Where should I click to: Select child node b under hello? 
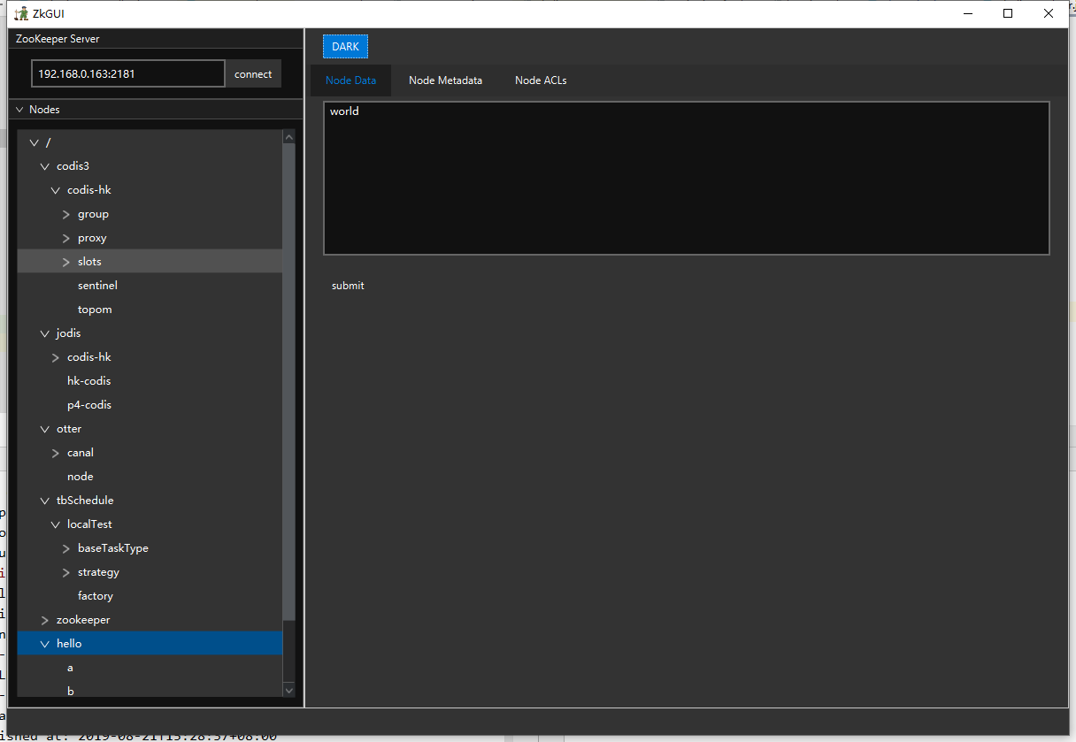71,691
